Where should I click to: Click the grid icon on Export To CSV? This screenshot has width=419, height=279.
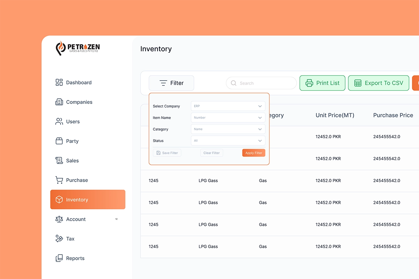pos(358,83)
